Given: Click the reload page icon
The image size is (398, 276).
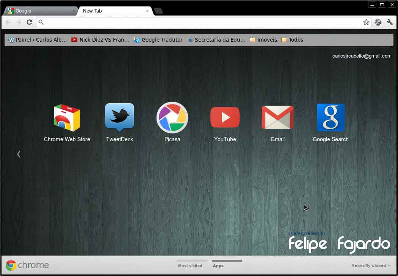Looking at the screenshot, I should [x=30, y=22].
